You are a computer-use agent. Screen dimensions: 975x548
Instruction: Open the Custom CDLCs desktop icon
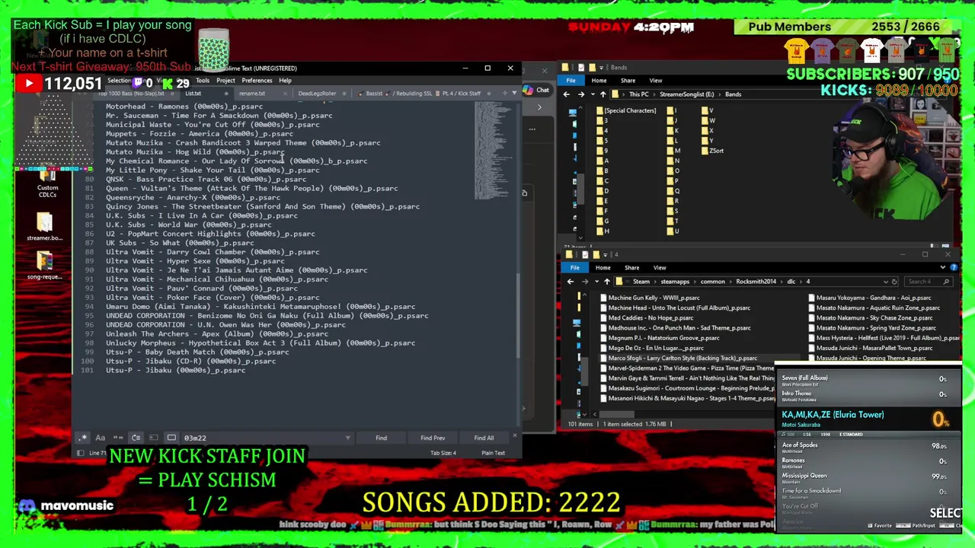coord(47,183)
